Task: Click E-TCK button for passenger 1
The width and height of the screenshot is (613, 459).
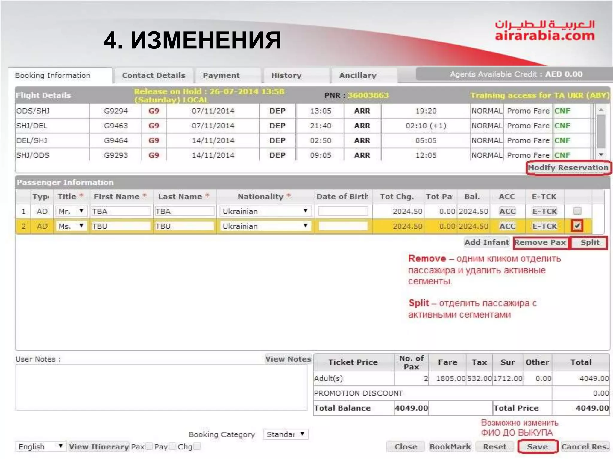Action: 544,211
